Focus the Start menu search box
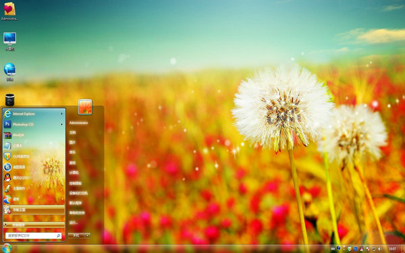Screen dimensions: 405x253 (x=34, y=235)
